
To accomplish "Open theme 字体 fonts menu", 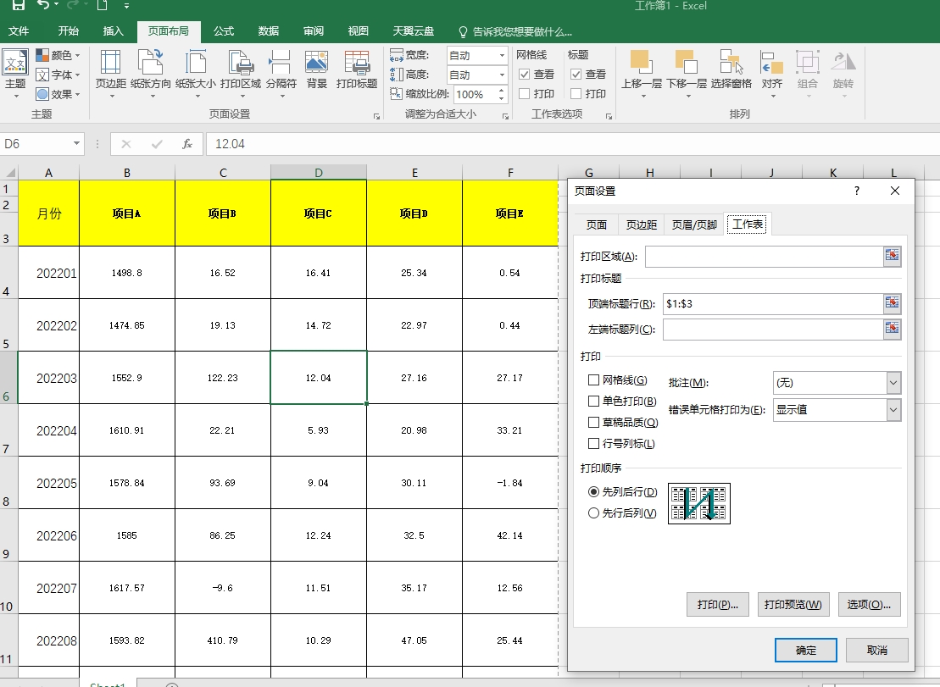I will [58, 75].
